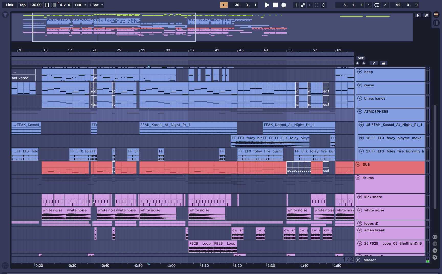Viewport: 442px width, 274px height.
Task: Unfold the SUB track with its disclosure triangle
Action: coord(358,164)
